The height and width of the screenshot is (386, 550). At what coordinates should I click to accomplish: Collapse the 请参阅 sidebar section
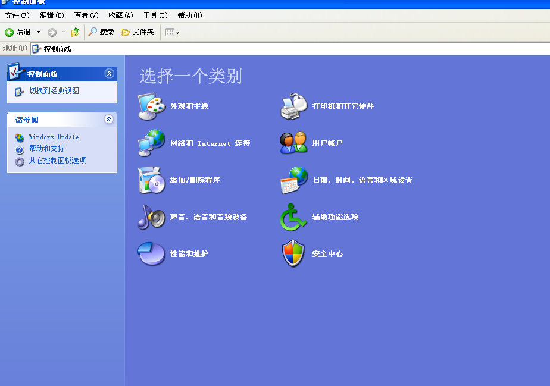[x=108, y=120]
